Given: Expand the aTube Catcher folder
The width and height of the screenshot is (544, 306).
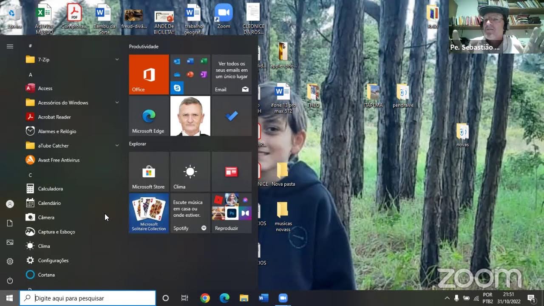Looking at the screenshot, I should click(72, 146).
